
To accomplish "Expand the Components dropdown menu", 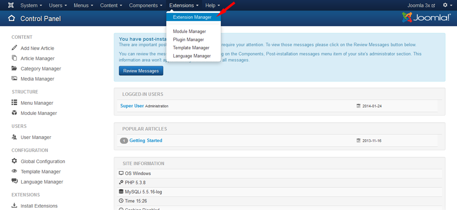I will pyautogui.click(x=145, y=5).
